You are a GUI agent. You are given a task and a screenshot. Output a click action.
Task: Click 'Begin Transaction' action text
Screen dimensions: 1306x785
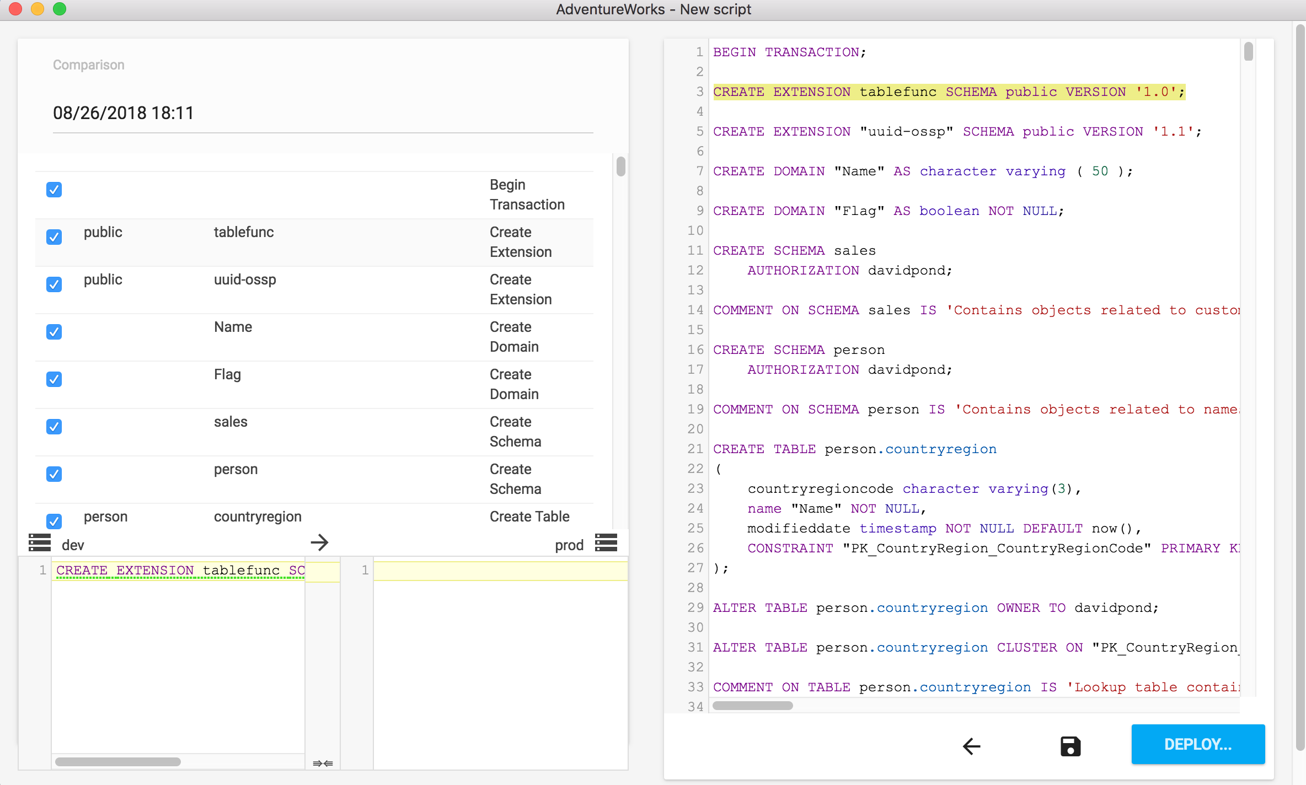[527, 195]
